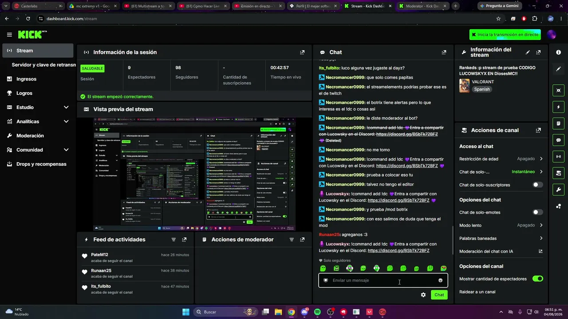The height and width of the screenshot is (319, 568).
Task: Open the Windows Start menu
Action: click(x=186, y=312)
